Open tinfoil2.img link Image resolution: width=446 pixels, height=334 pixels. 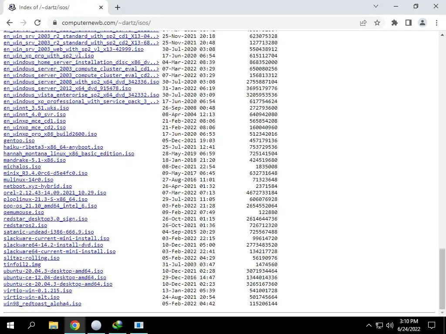pyautogui.click(x=22, y=265)
